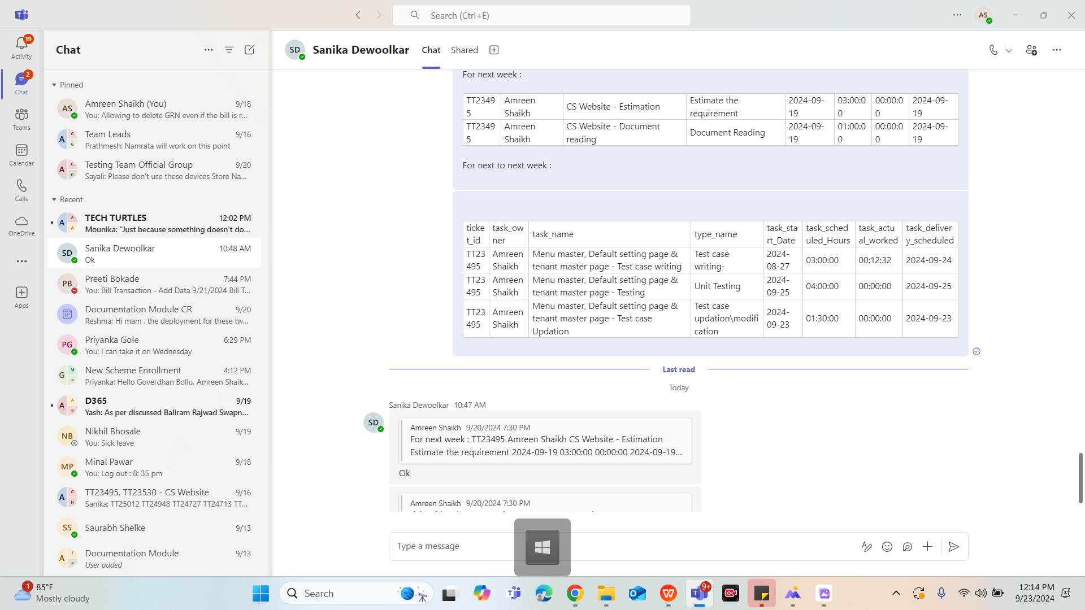
Task: Open Team Leads group chat
Action: coord(154,140)
